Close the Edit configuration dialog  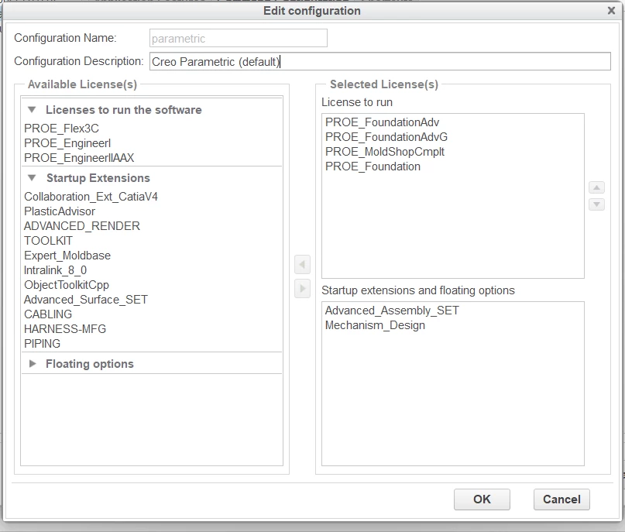click(611, 11)
